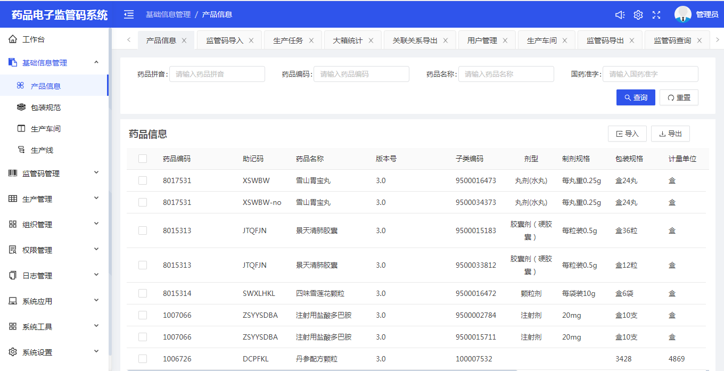
Task: Switch to the 大箱统计 tab
Action: (x=348, y=40)
